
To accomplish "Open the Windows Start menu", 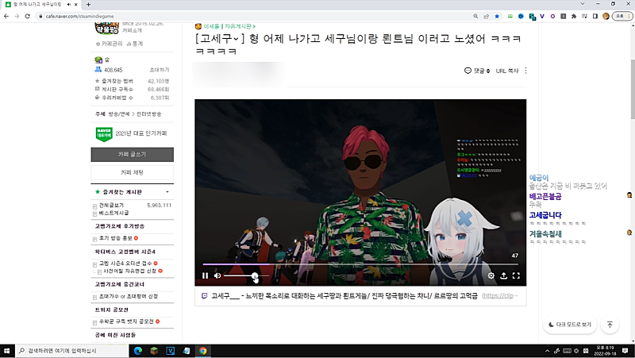I will point(7,351).
